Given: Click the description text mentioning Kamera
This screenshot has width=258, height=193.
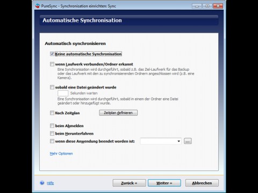Looking at the screenshot, I should (126, 73).
